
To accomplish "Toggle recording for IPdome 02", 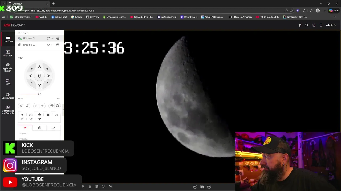I will point(58,45).
